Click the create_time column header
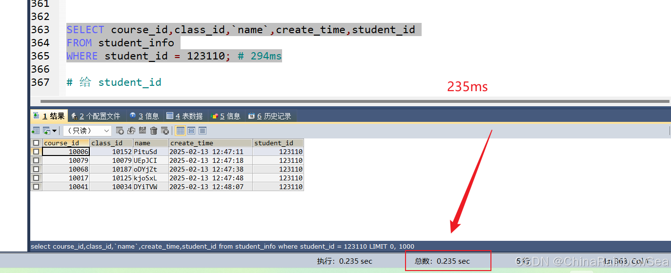 (211, 143)
